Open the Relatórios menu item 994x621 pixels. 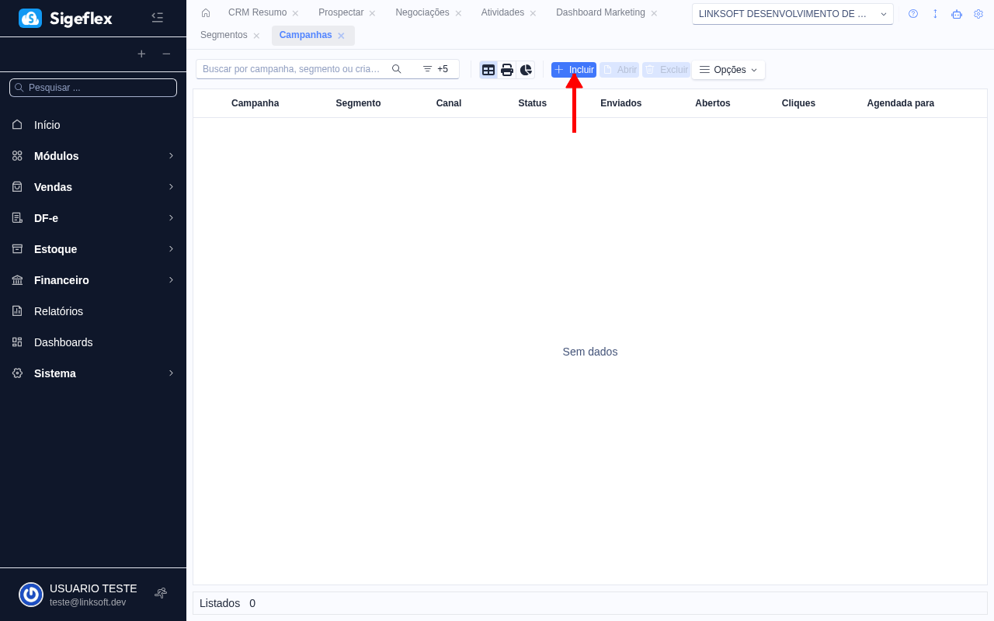point(58,311)
